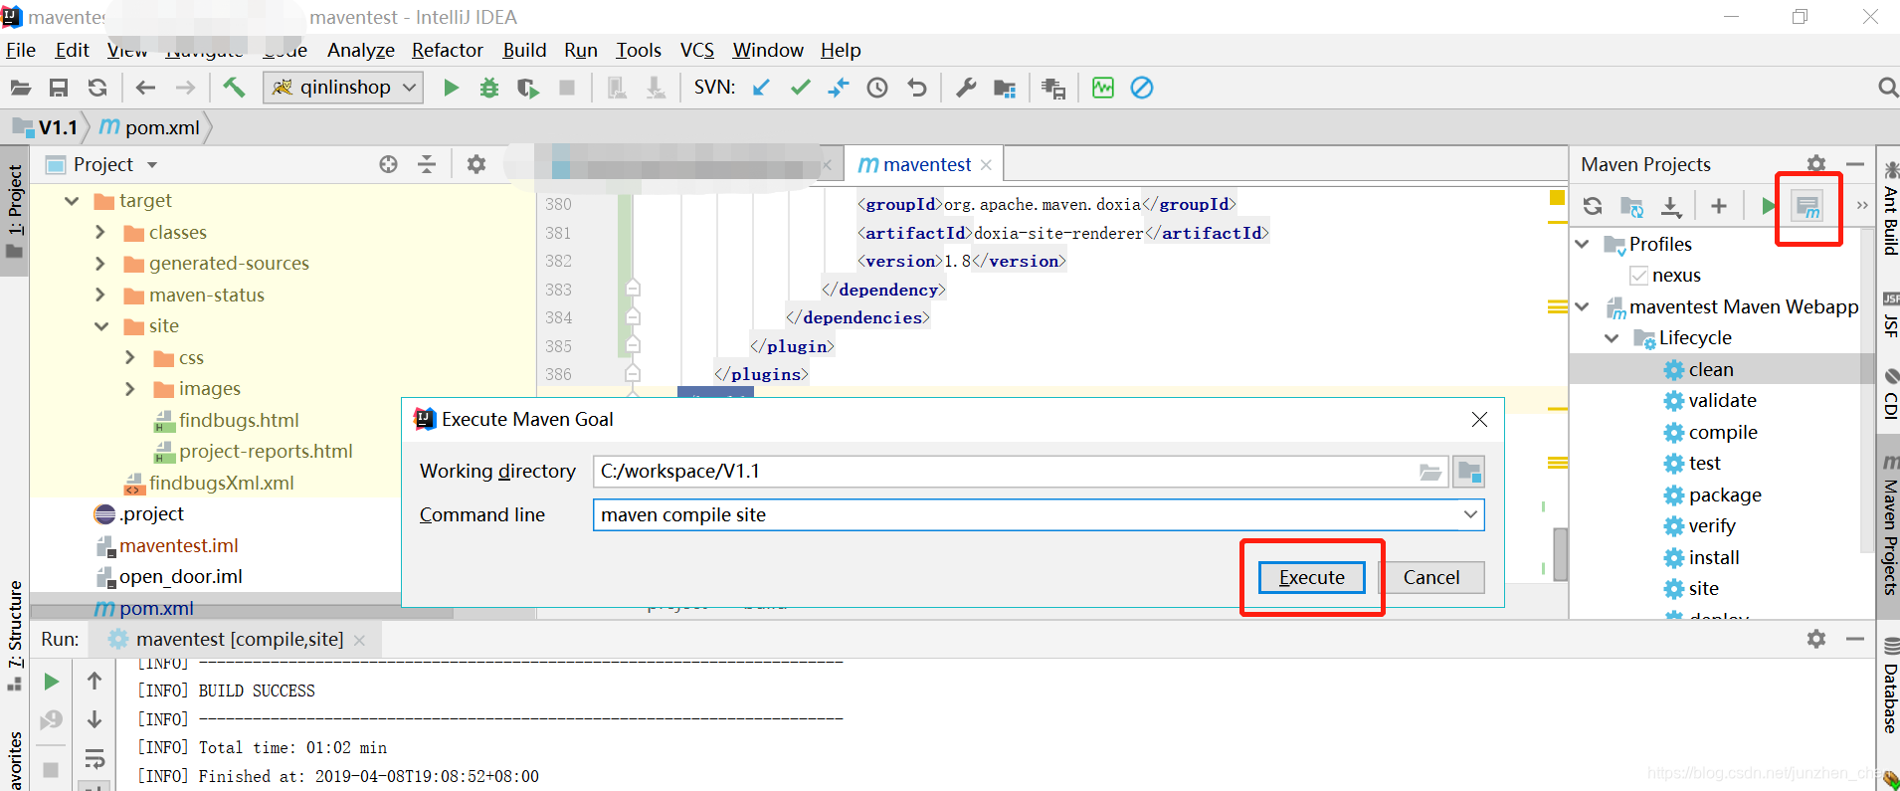
Task: Expand the generated-sources folder
Action: pyautogui.click(x=100, y=264)
